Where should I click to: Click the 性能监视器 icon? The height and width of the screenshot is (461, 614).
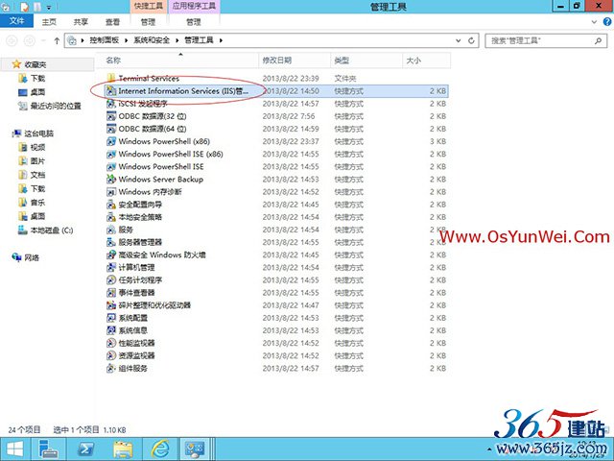[x=111, y=343]
